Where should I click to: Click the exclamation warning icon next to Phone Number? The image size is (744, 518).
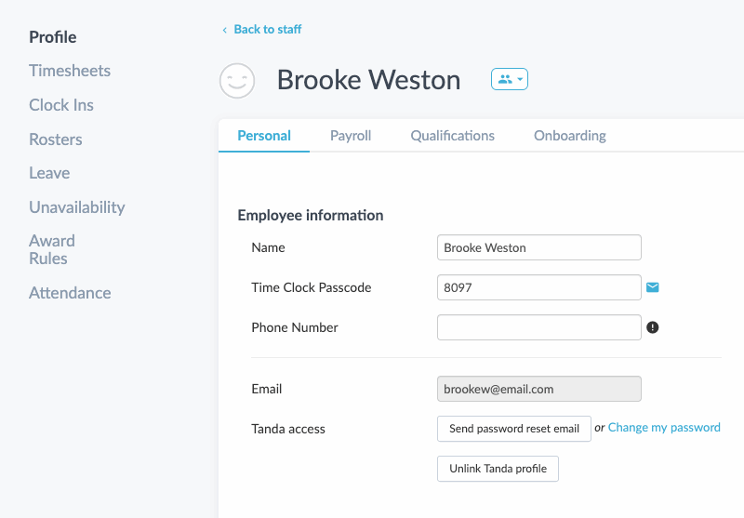pos(653,327)
